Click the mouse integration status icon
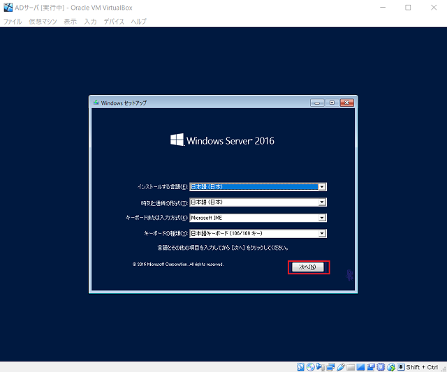 391,367
